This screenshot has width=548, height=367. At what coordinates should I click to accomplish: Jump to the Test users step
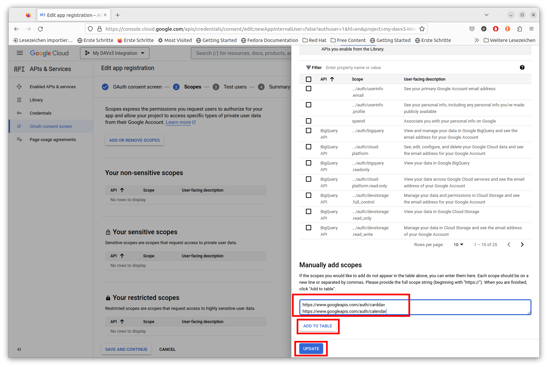coord(230,87)
